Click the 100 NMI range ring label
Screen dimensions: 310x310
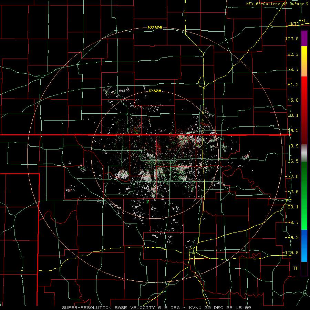click(155, 27)
